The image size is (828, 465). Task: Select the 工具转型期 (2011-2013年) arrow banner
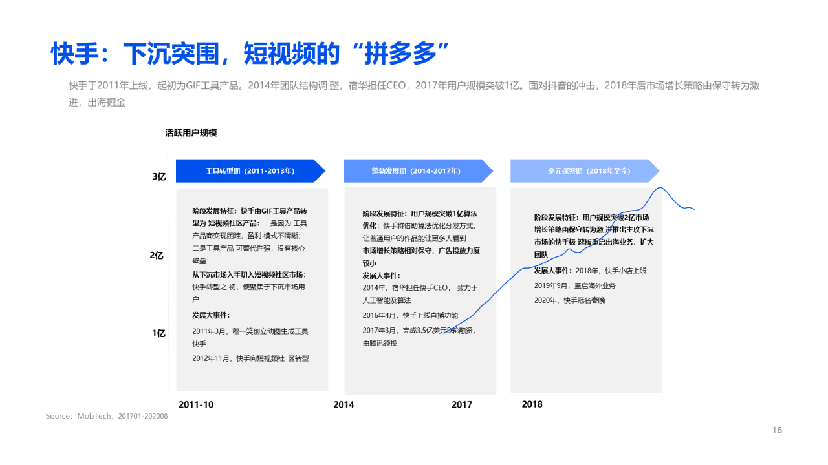[x=250, y=171]
